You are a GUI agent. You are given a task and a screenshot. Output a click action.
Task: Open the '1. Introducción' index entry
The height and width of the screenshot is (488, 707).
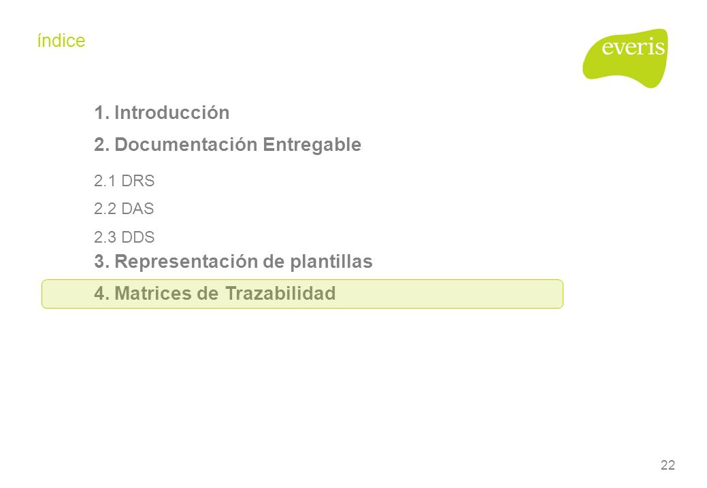[162, 113]
